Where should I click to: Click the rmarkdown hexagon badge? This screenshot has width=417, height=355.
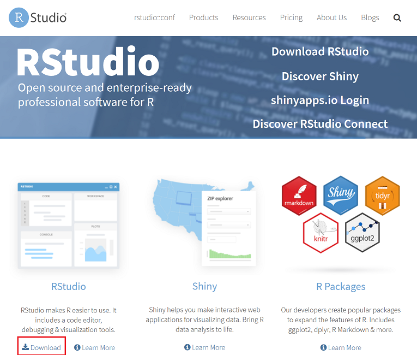(299, 196)
